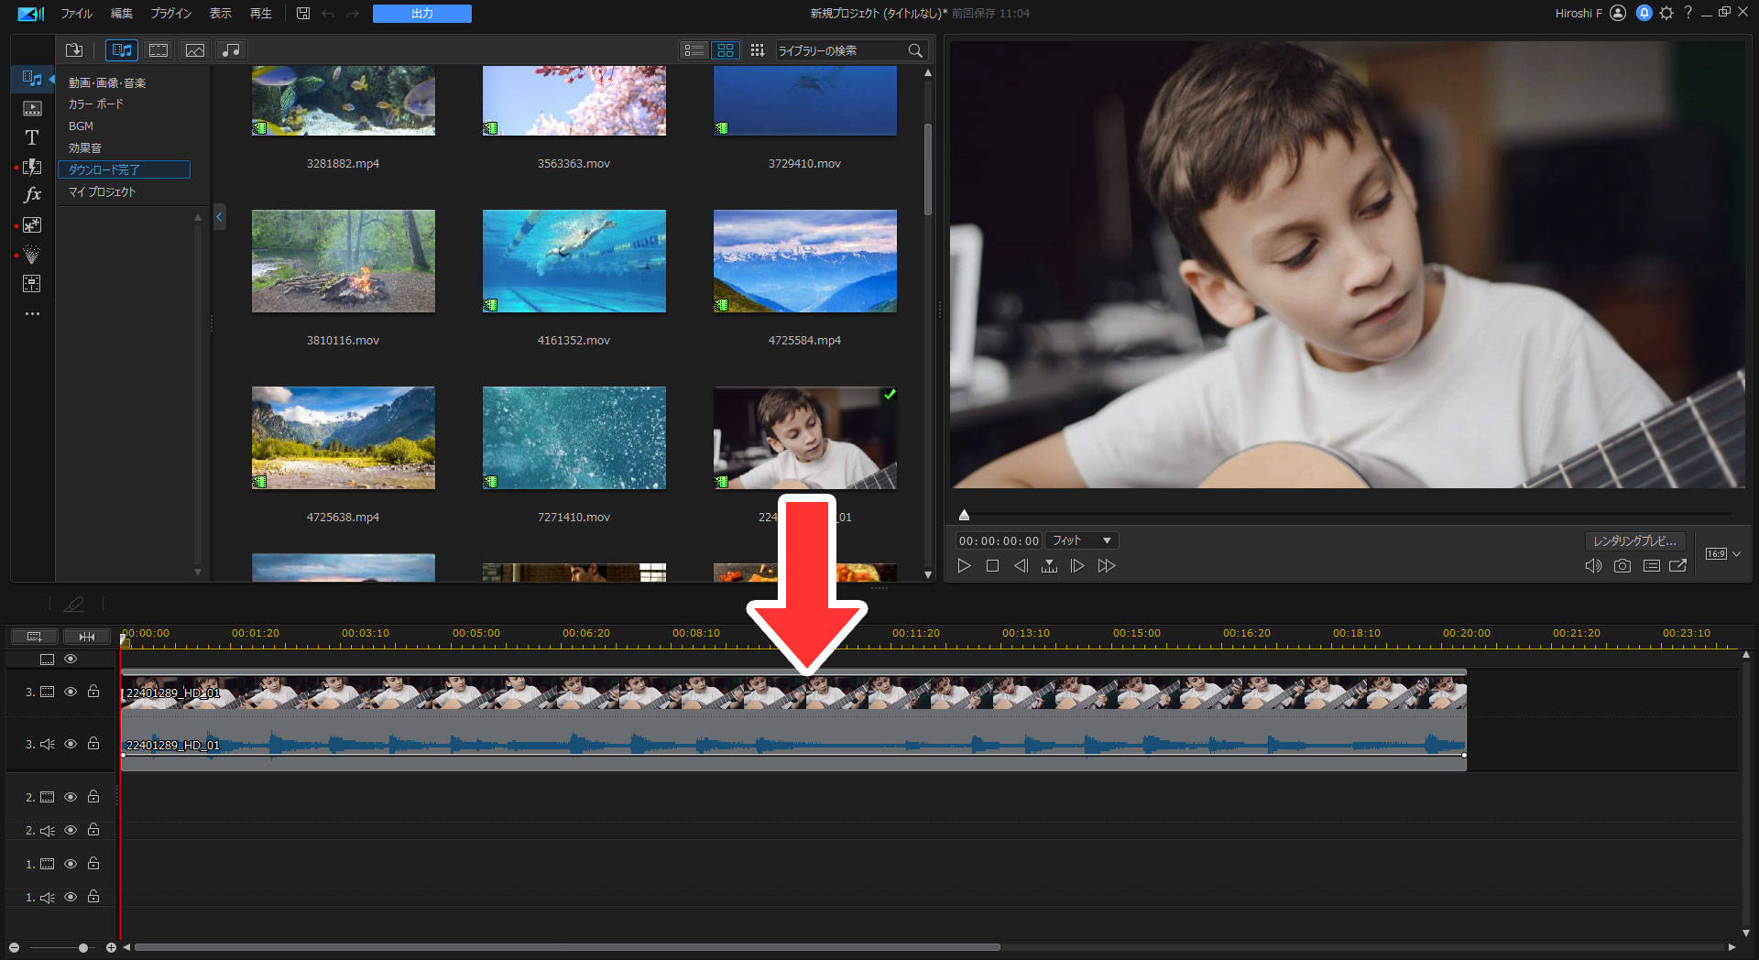Viewport: 1759px width, 960px height.
Task: Click the timeline marker button in the ruler header
Action: (x=87, y=637)
